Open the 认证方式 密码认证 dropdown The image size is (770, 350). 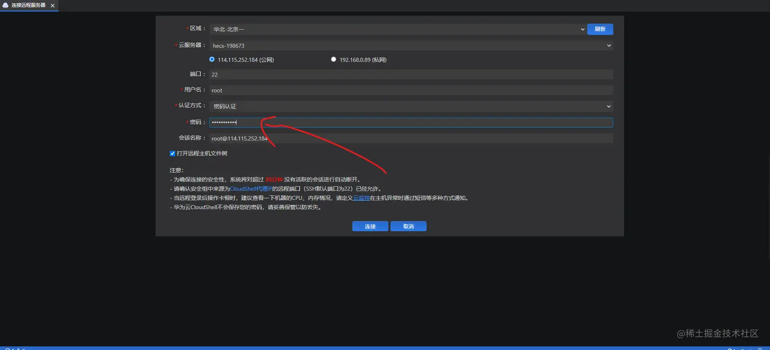(x=411, y=106)
